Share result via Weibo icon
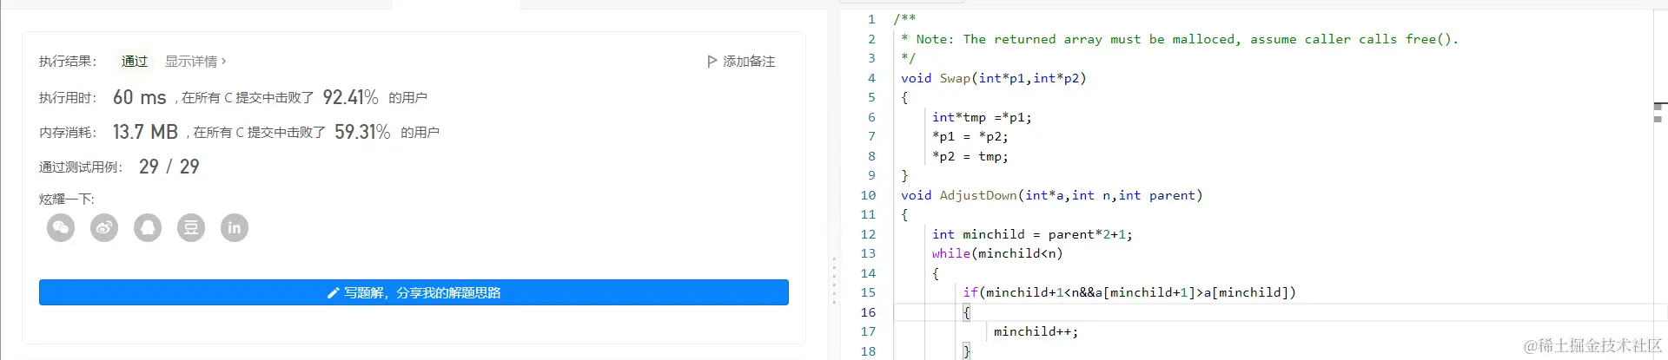Viewport: 1668px width, 360px height. (x=104, y=228)
